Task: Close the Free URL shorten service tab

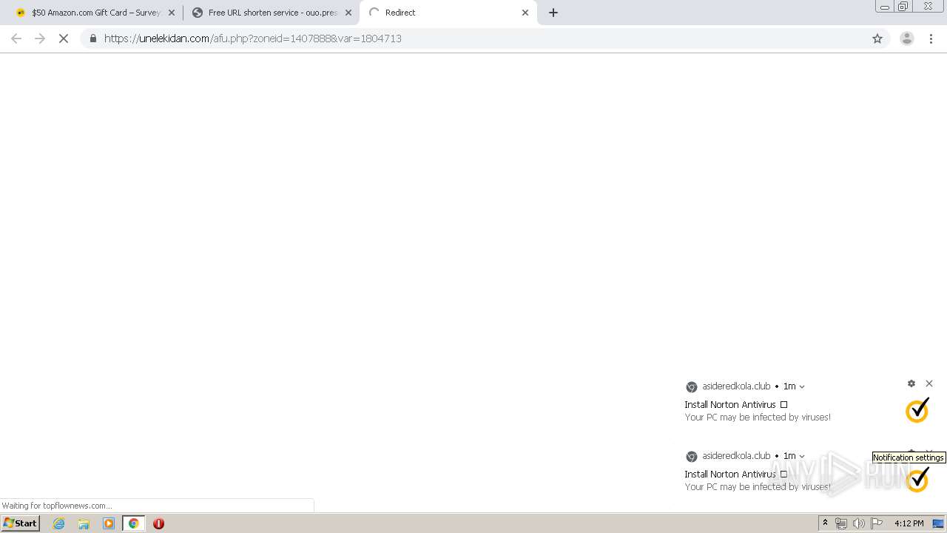Action: pos(348,13)
